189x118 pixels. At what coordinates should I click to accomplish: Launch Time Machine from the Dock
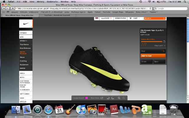(38, 110)
